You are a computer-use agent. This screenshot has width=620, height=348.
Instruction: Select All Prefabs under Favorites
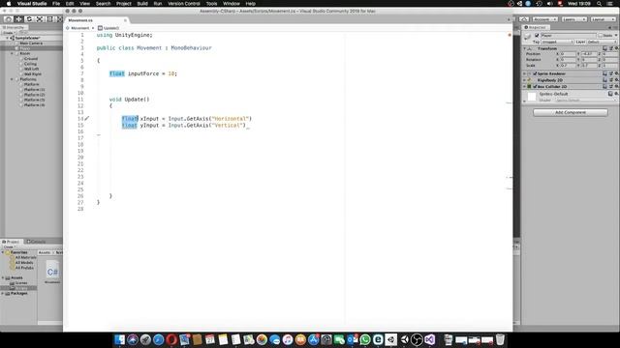[x=24, y=268]
